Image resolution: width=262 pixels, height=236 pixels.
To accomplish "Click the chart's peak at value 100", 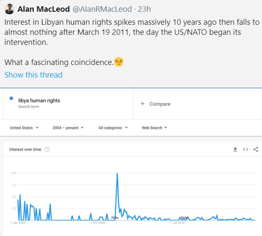I will (x=117, y=174).
